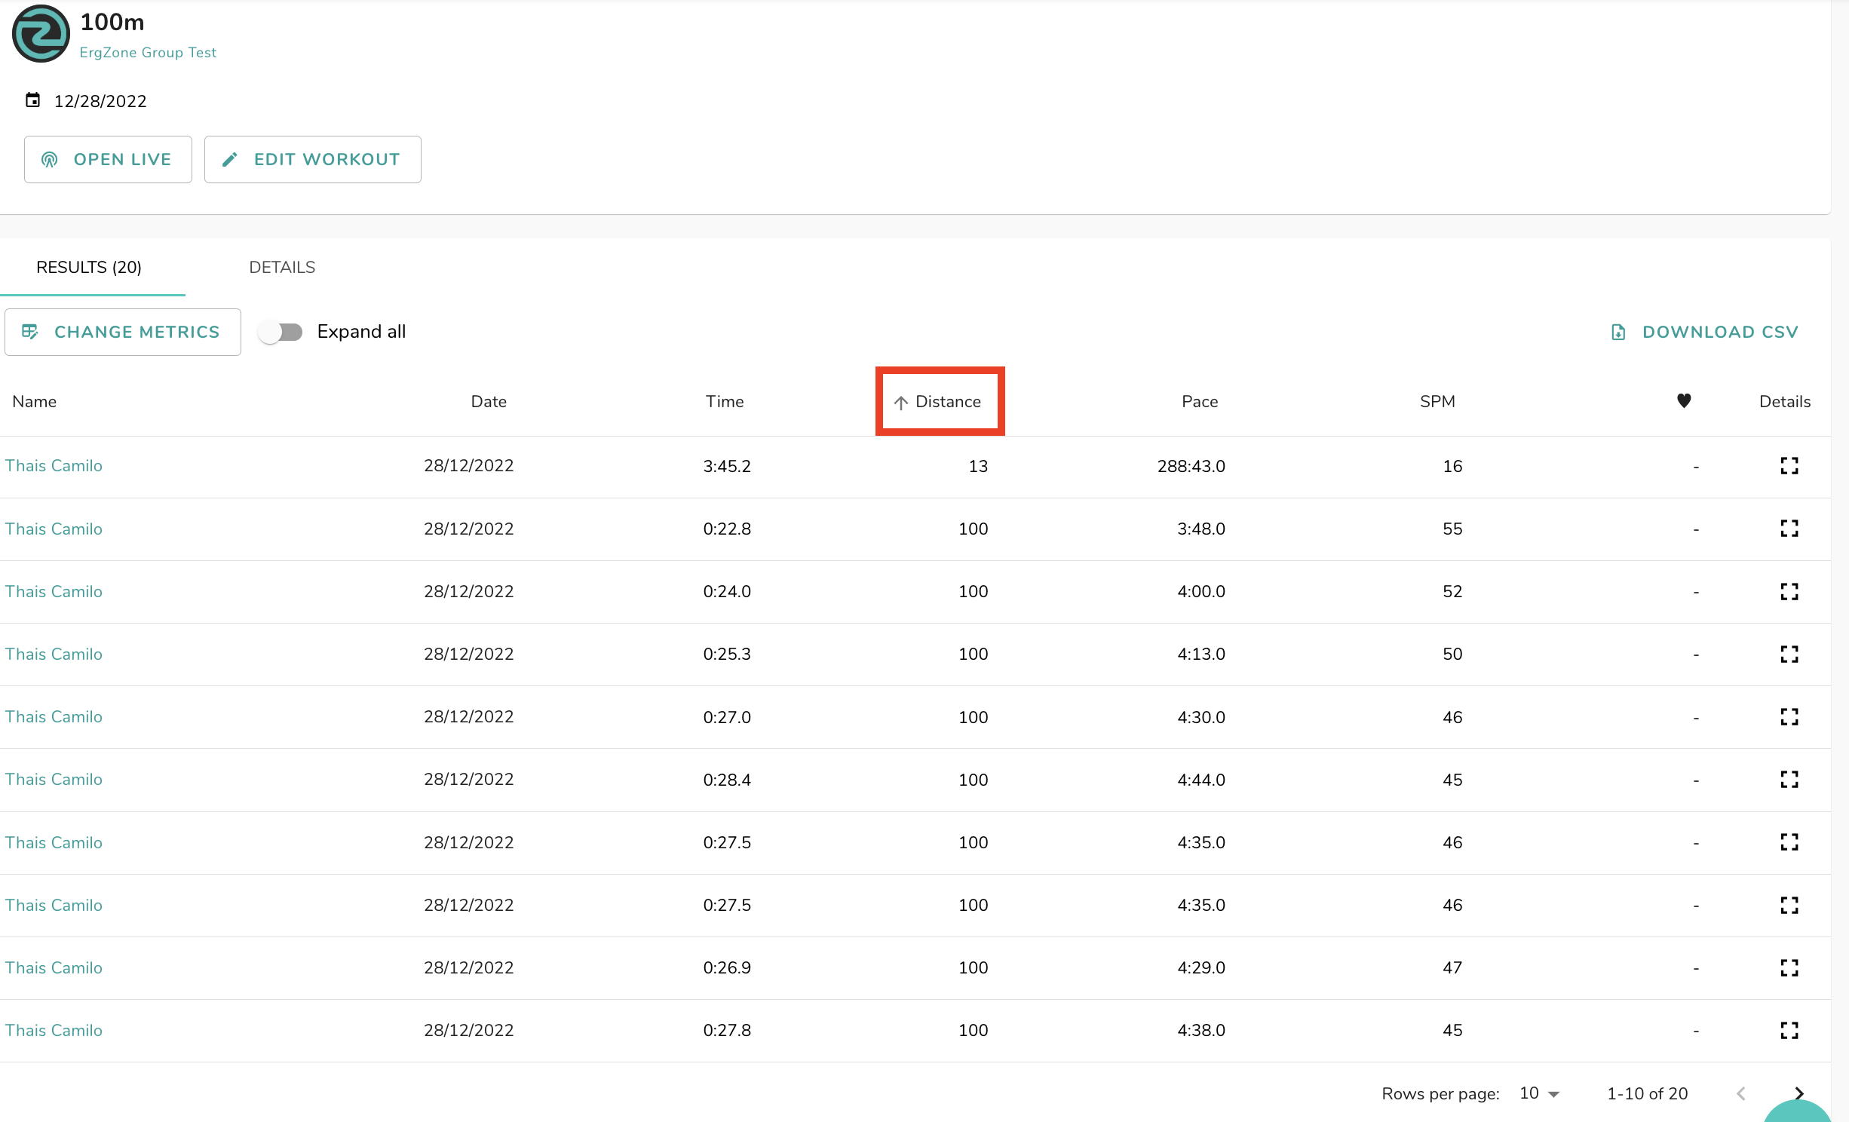1849x1122 pixels.
Task: Click the OPEN LIVE button
Action: pos(108,159)
